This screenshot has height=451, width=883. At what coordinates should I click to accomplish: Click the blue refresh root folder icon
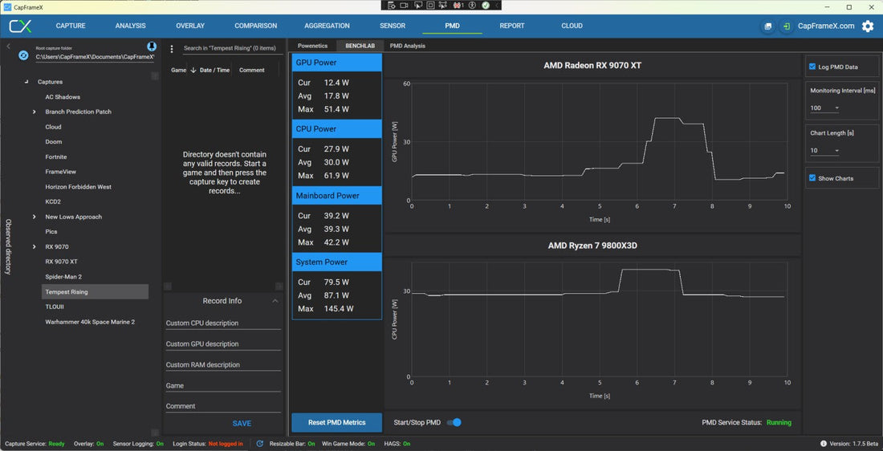point(23,55)
